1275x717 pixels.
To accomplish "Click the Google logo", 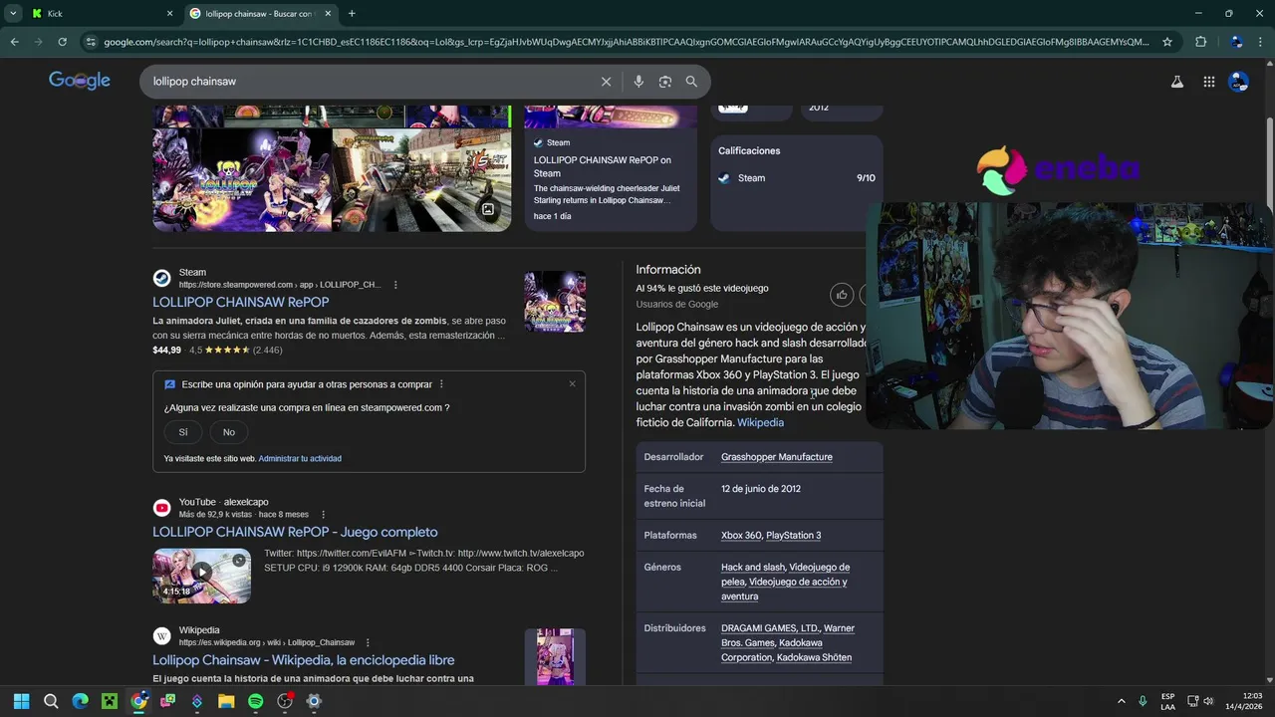I will click(80, 81).
